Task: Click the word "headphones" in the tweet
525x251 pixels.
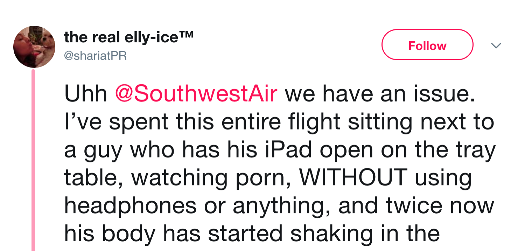Action: pos(130,206)
